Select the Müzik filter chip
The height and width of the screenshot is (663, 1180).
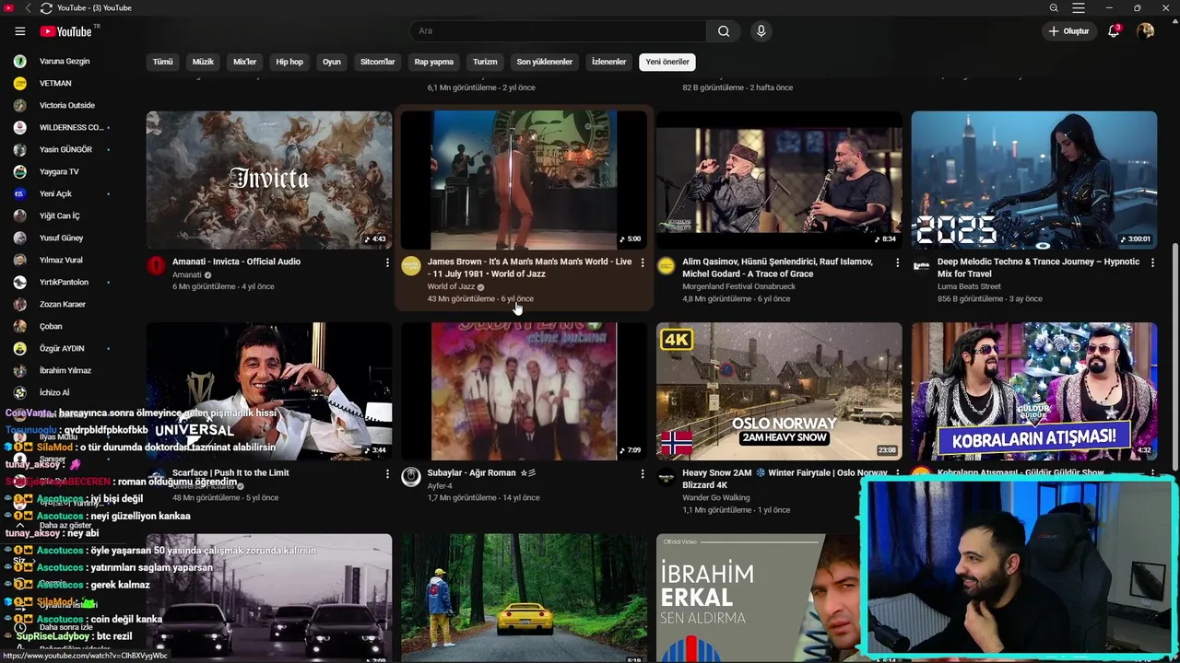[203, 62]
